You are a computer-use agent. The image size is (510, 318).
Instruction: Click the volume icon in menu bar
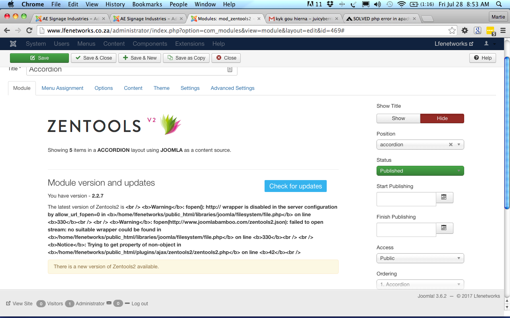(377, 4)
